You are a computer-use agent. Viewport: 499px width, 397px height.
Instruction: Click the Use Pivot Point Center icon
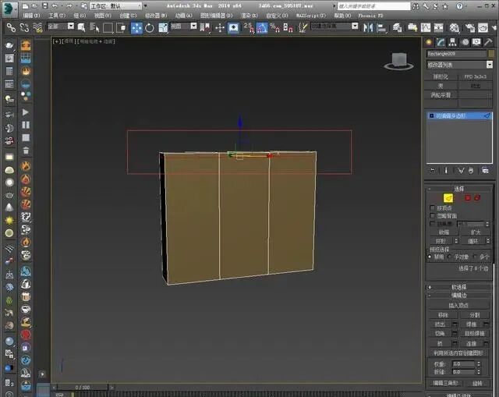pos(205,28)
